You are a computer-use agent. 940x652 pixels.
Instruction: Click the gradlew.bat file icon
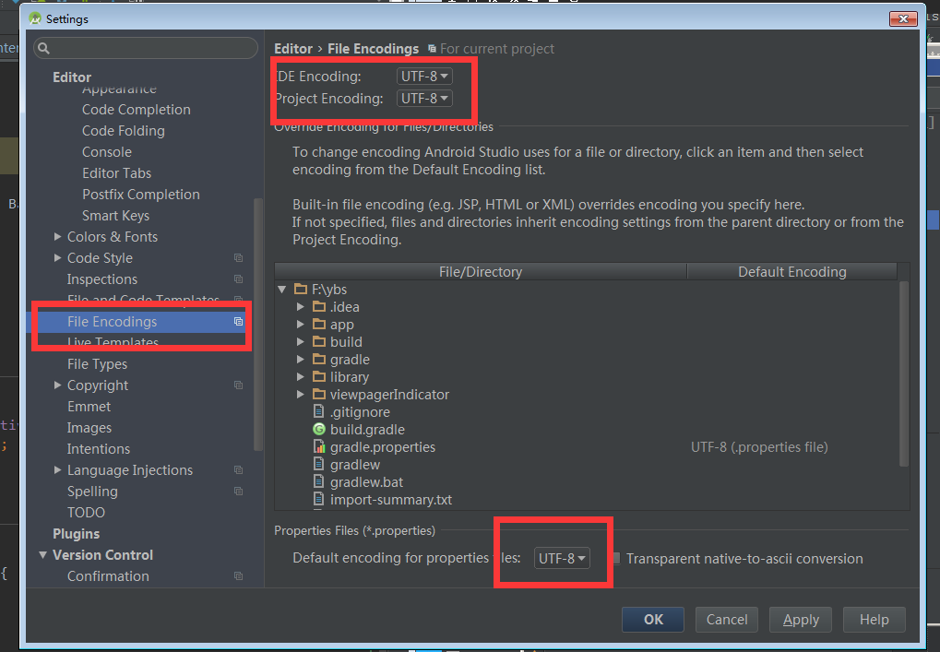click(x=319, y=481)
